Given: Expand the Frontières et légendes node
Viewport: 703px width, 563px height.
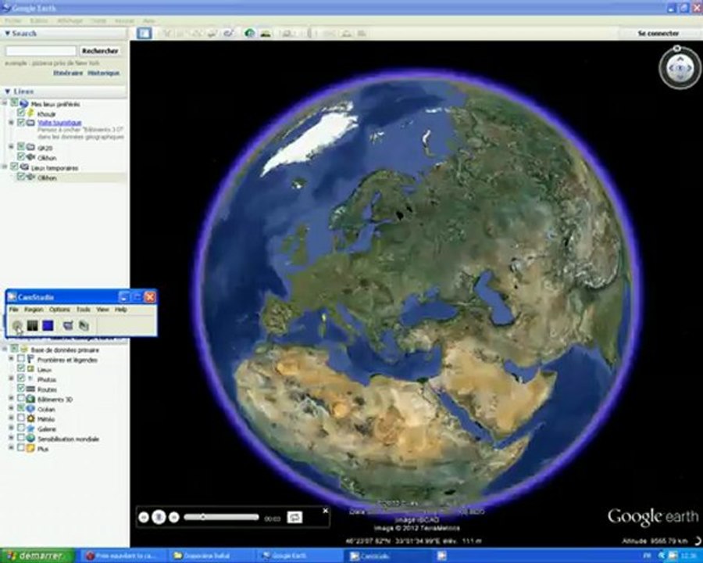Looking at the screenshot, I should tap(11, 359).
